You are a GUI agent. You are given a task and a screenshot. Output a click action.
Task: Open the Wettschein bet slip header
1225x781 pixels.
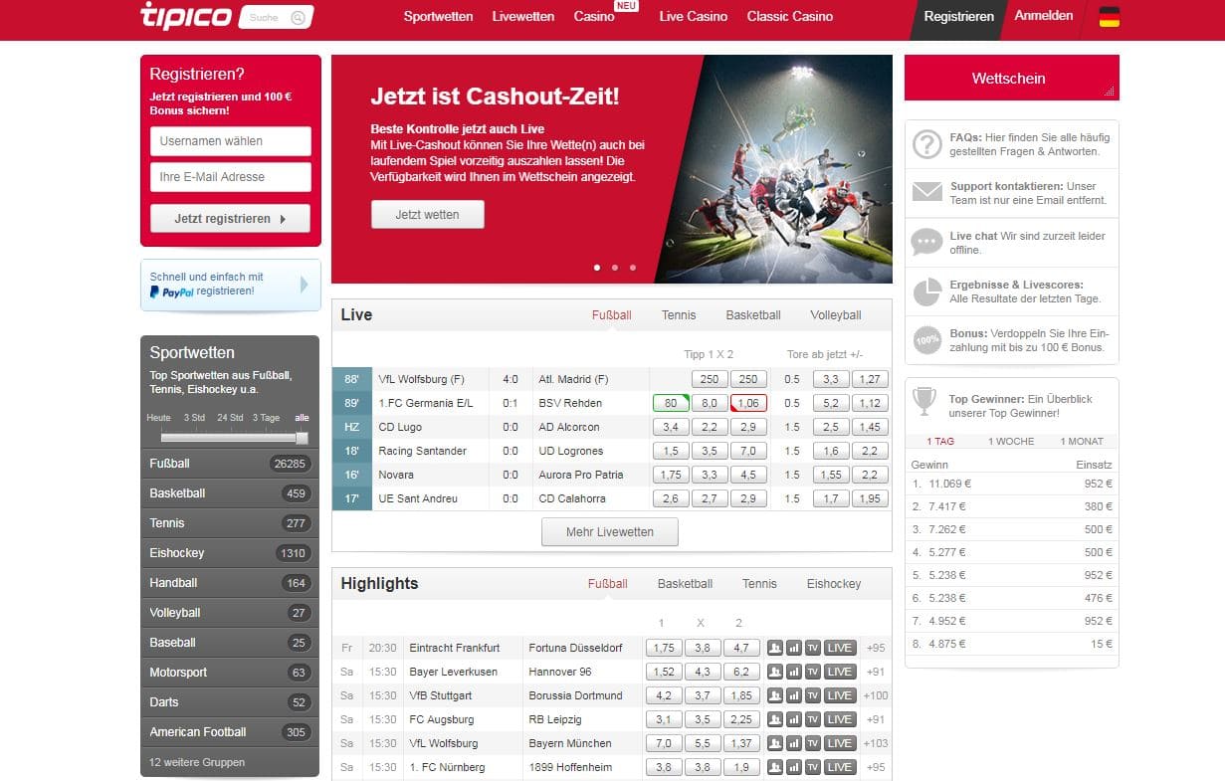[x=1011, y=78]
